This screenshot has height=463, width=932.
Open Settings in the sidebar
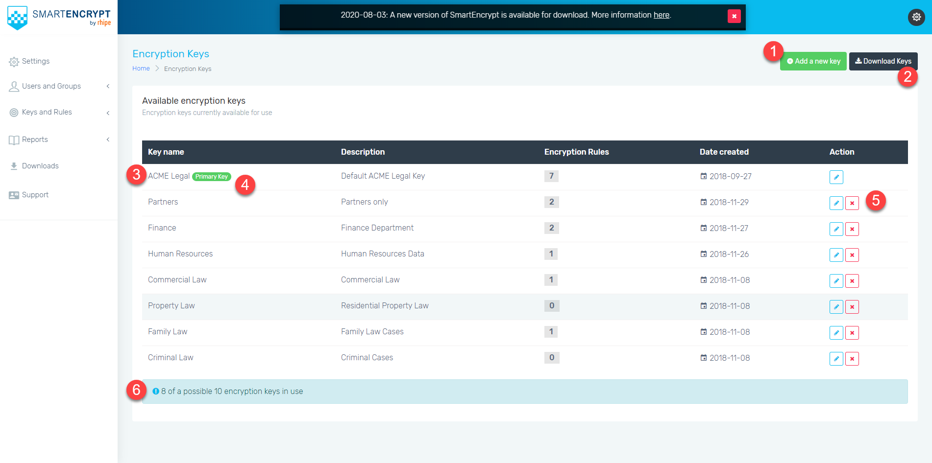[36, 61]
